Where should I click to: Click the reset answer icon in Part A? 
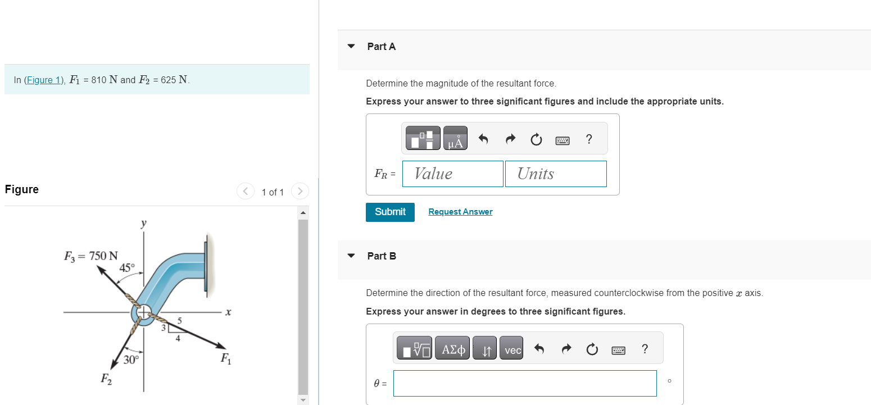536,139
